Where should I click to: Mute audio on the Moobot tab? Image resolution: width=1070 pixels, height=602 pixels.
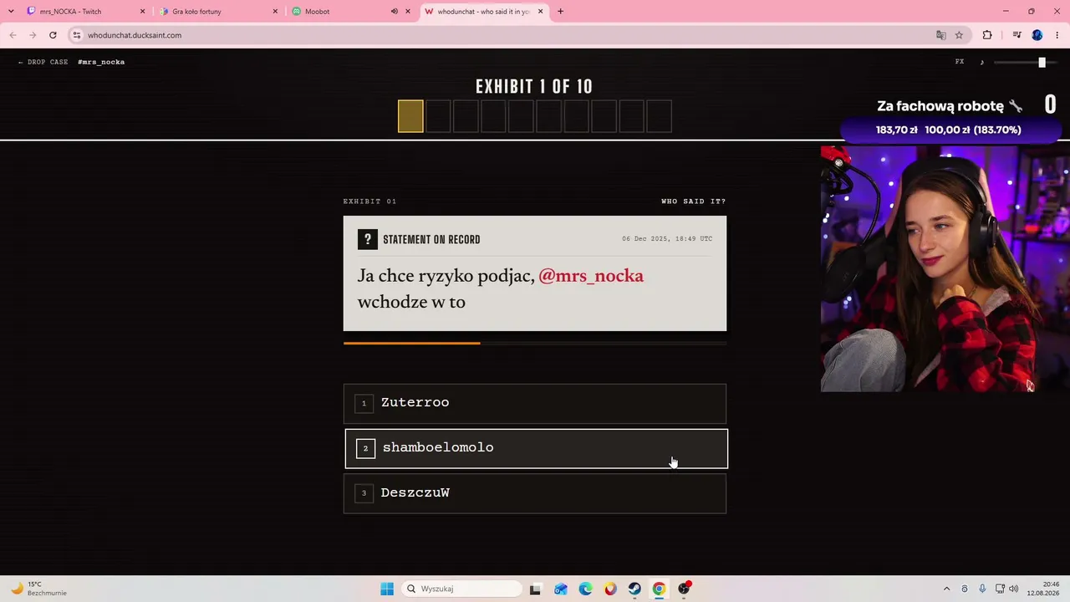point(394,12)
